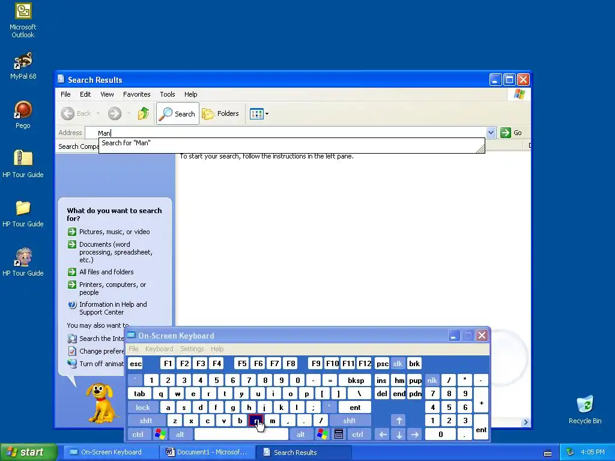
Task: Select the Pego desktop icon
Action: 23,115
